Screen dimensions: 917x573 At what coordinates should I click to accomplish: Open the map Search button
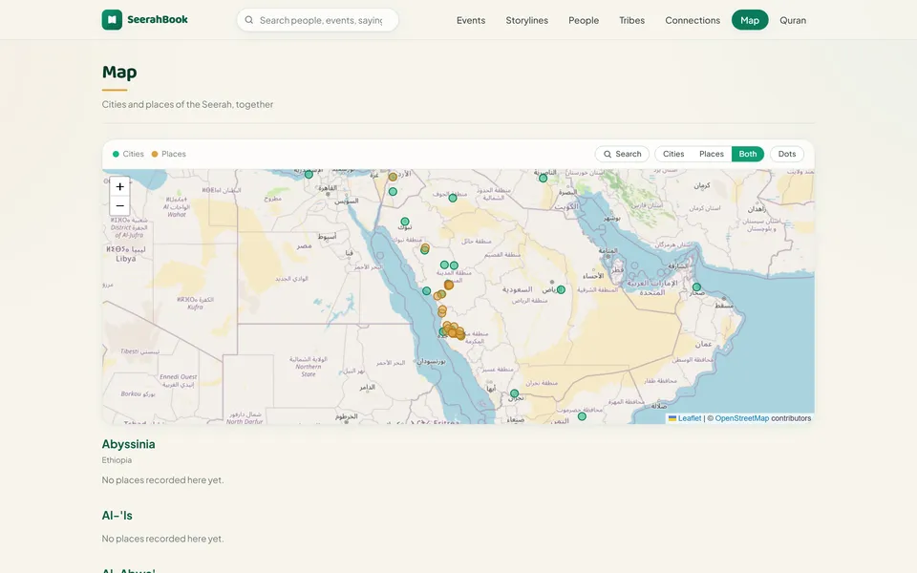tap(622, 154)
